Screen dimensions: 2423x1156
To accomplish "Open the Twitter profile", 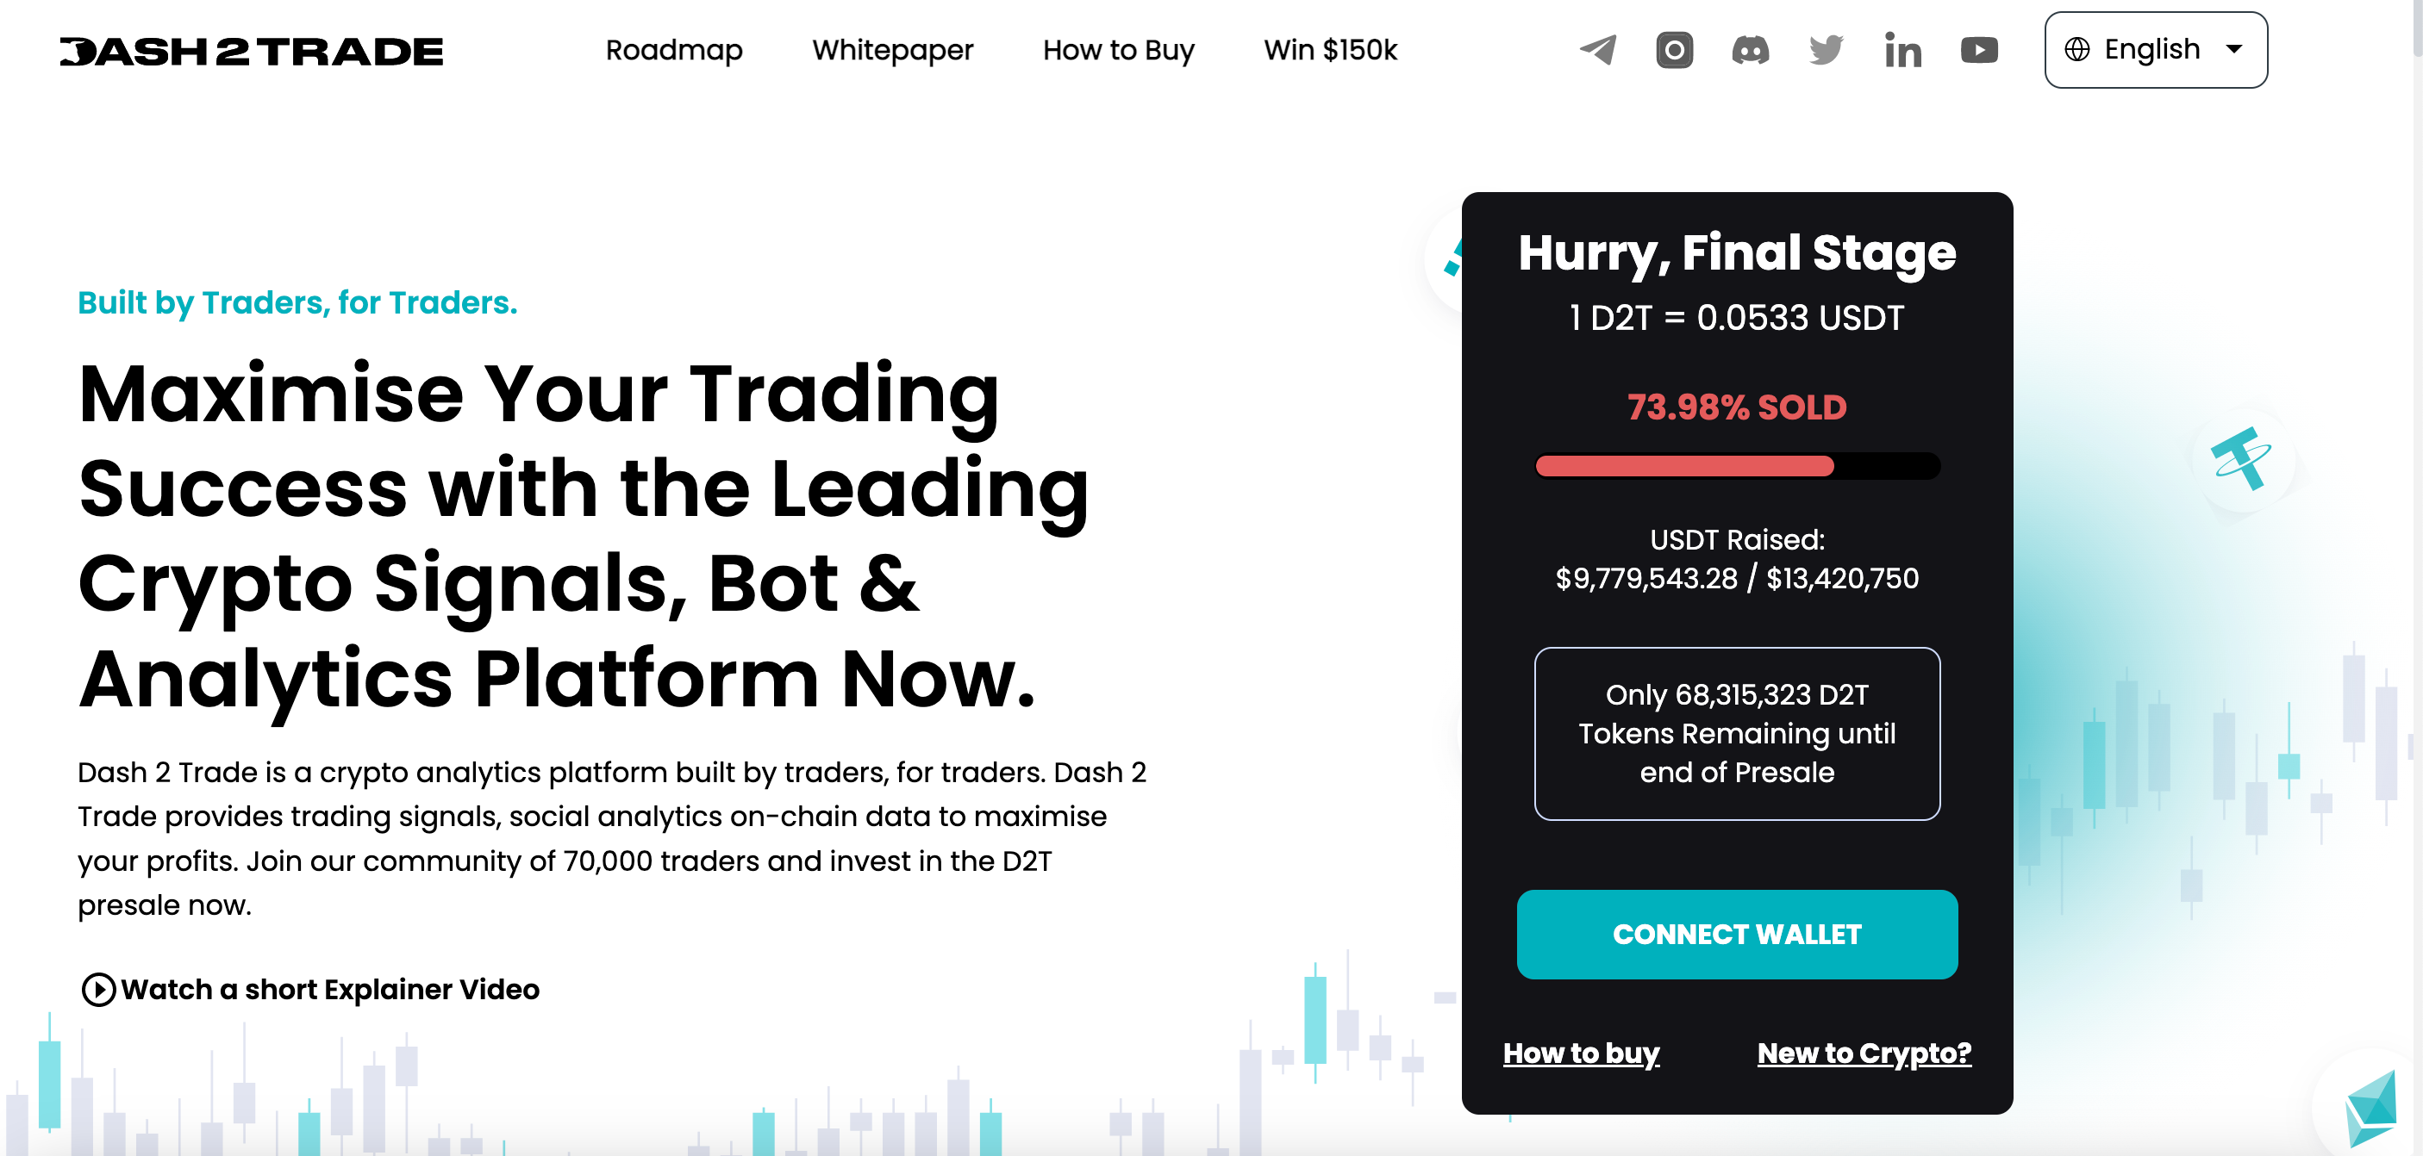I will click(1828, 49).
